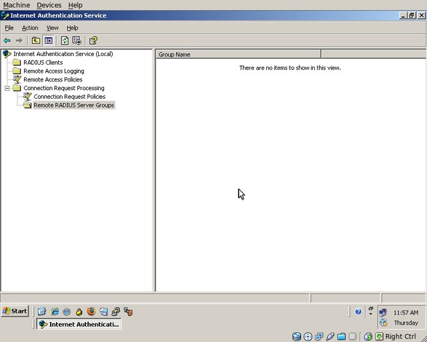Click the Back arrow toolbar icon

pos(7,41)
